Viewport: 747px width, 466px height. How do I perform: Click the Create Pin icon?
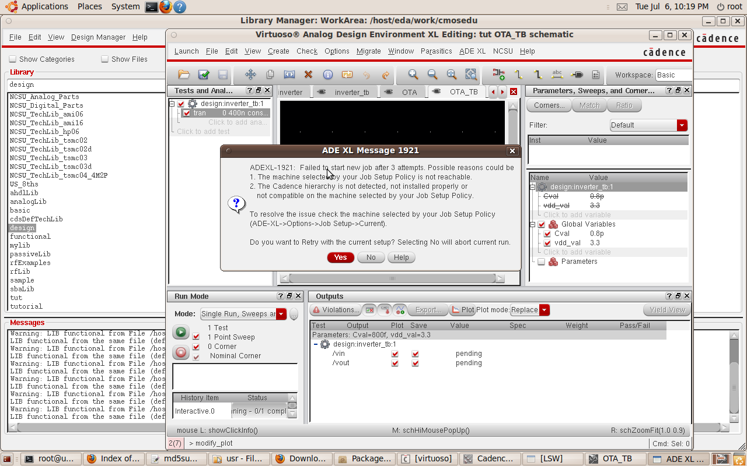577,75
